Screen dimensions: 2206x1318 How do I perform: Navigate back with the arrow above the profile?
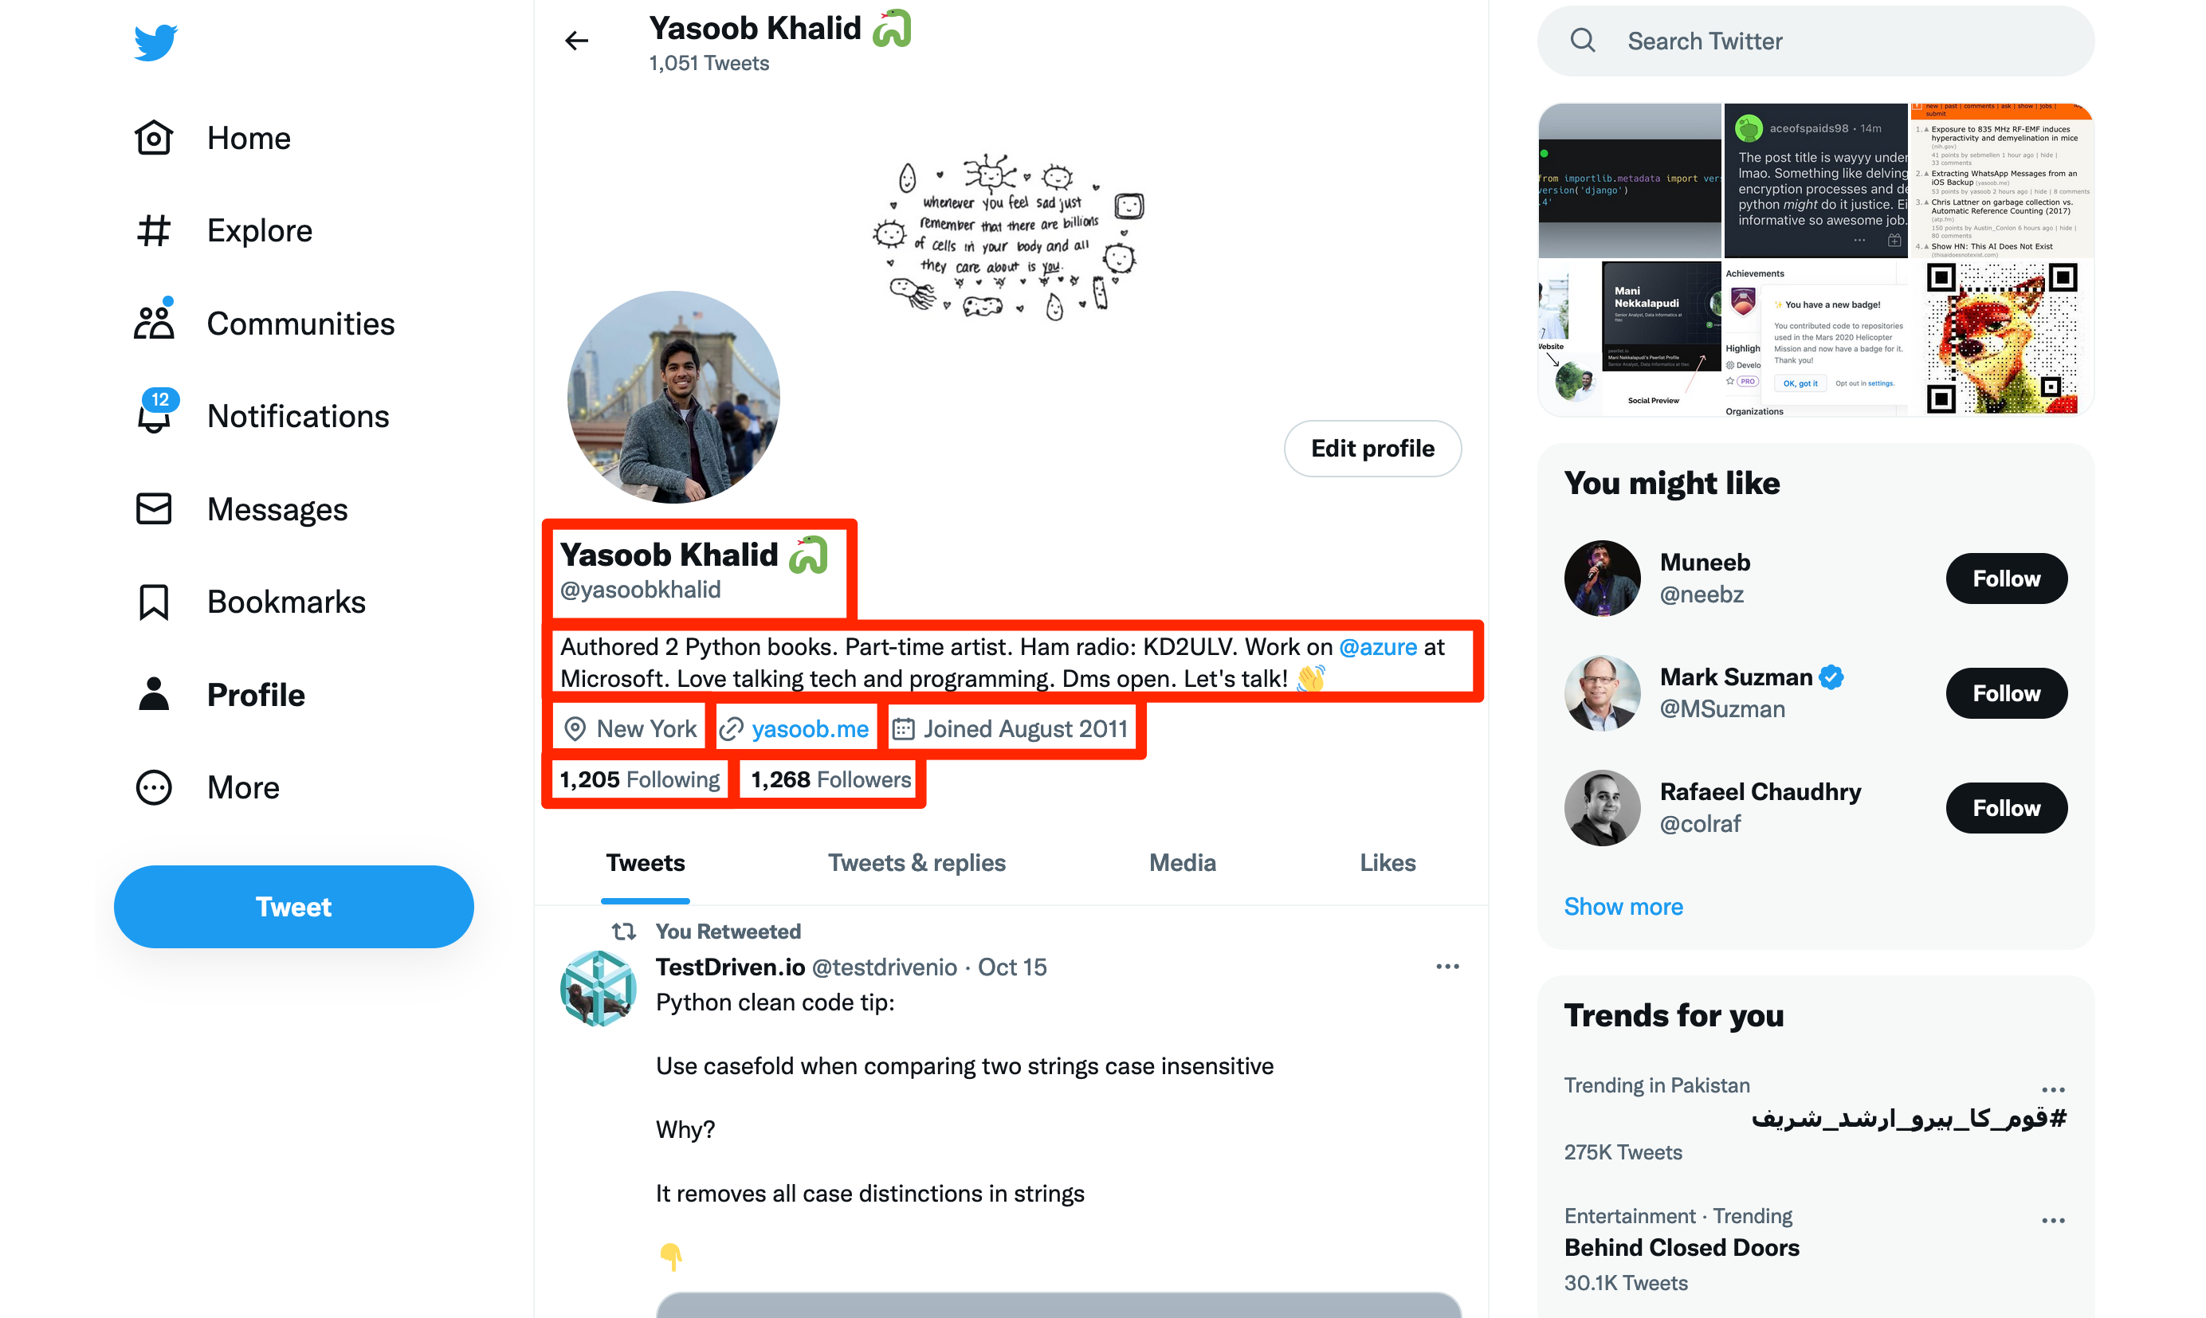576,41
